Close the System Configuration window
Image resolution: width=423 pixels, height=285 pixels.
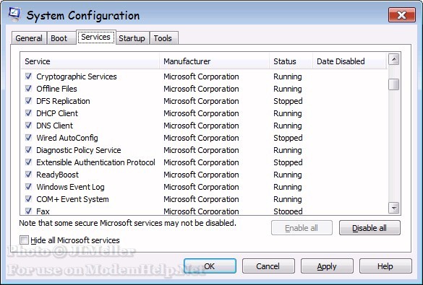click(x=402, y=15)
